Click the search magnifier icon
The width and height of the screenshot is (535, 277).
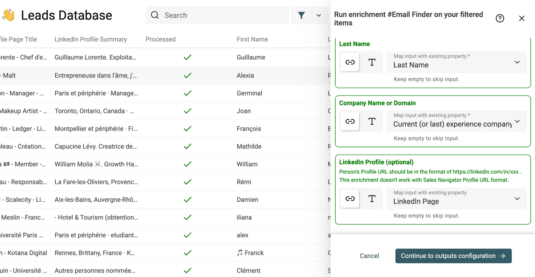(x=155, y=15)
